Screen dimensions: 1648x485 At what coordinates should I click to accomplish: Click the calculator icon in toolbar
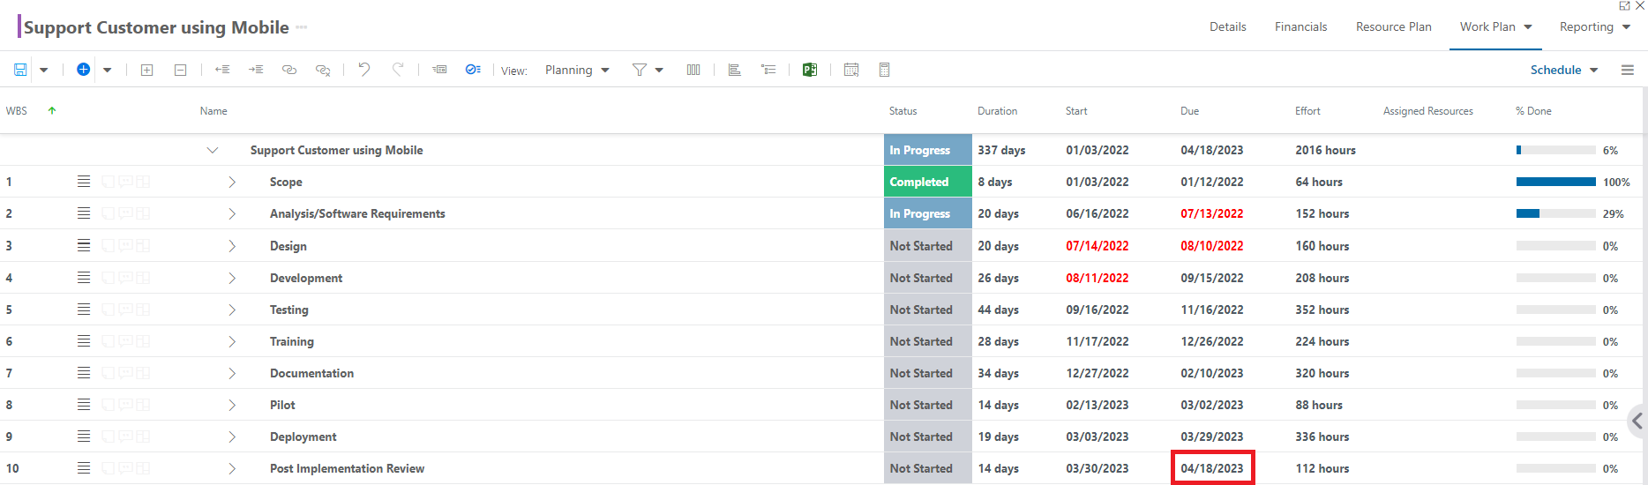pos(884,70)
